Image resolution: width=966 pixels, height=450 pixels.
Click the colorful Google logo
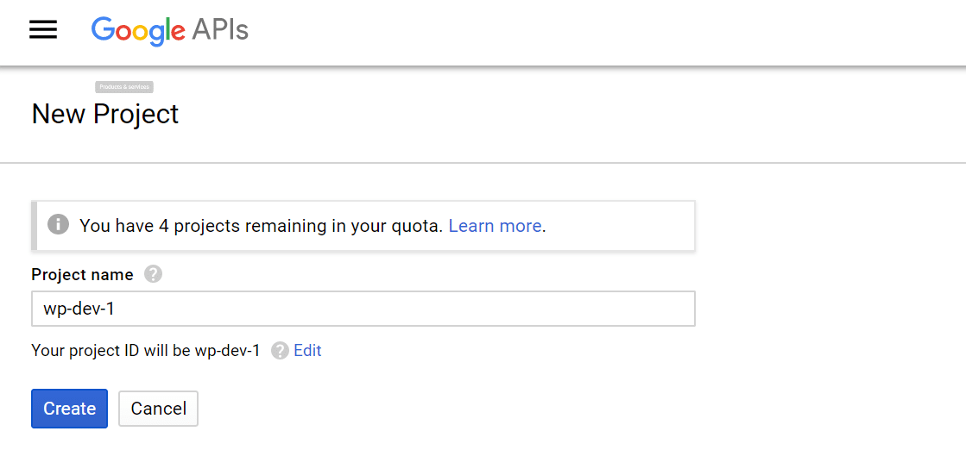click(x=138, y=31)
